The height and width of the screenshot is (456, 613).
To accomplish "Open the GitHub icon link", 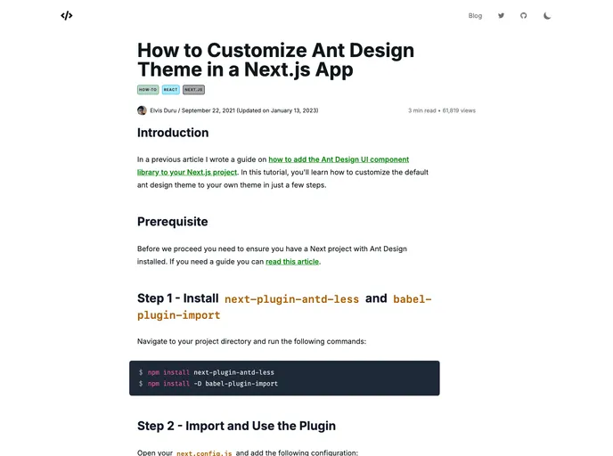I will point(524,15).
